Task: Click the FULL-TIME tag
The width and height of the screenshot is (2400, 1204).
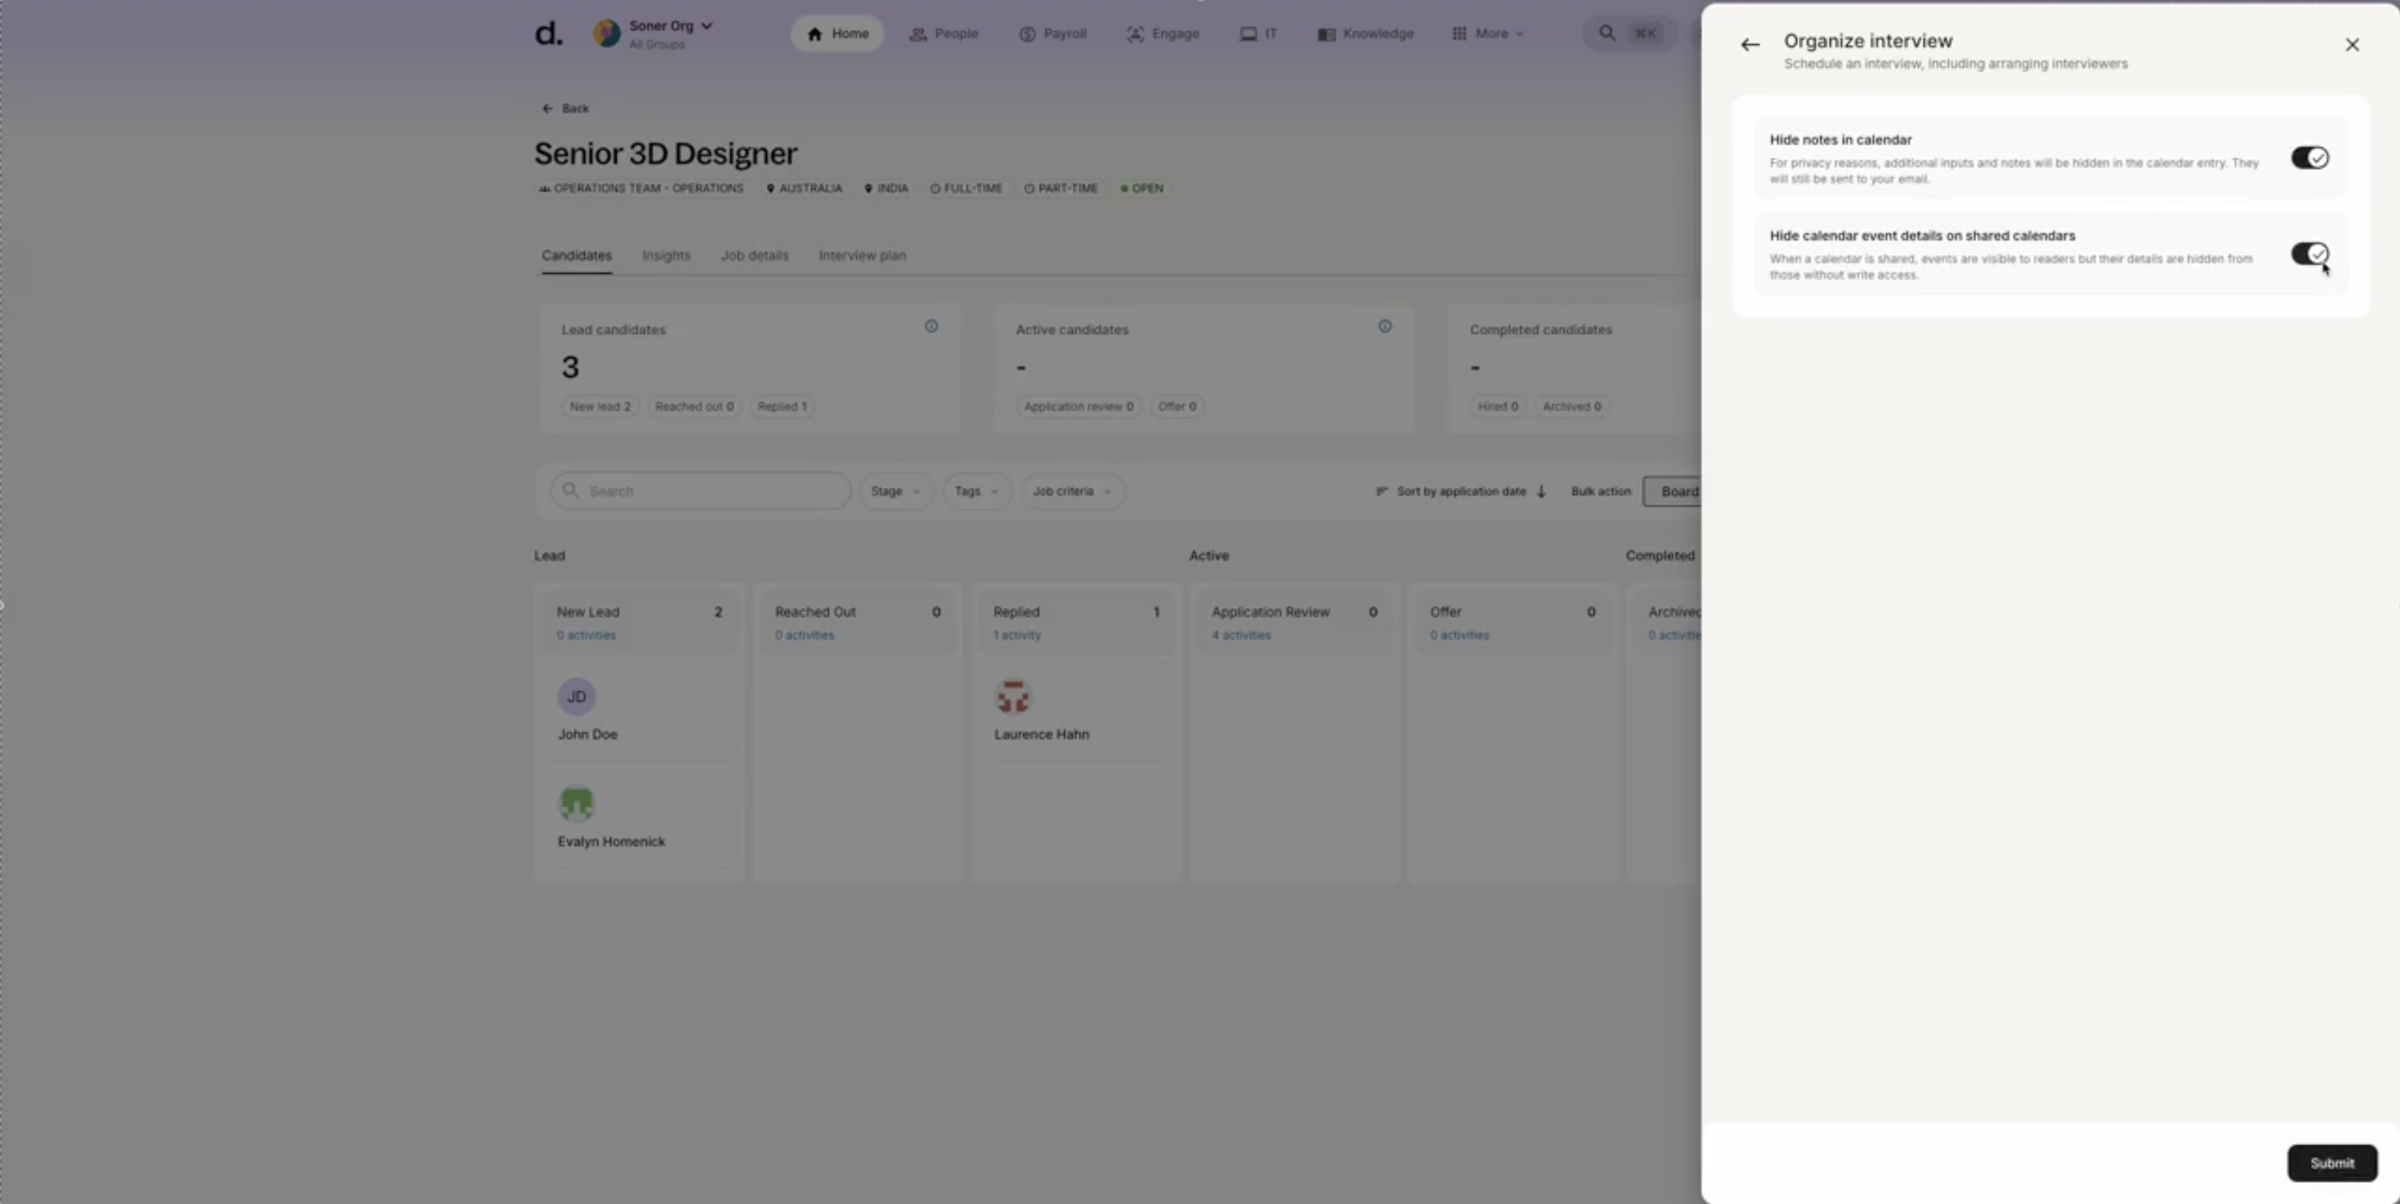Action: (x=966, y=188)
